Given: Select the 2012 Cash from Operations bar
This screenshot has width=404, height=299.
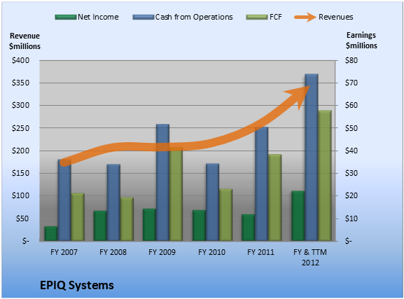Looking at the screenshot, I should pyautogui.click(x=312, y=158).
